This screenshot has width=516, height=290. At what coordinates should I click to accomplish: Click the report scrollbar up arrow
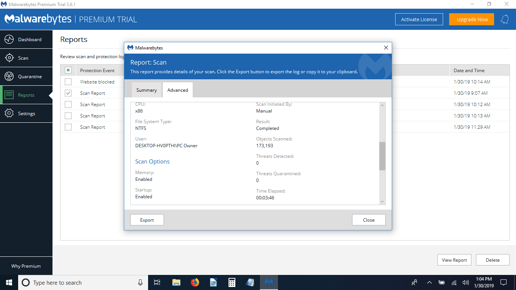(x=382, y=105)
